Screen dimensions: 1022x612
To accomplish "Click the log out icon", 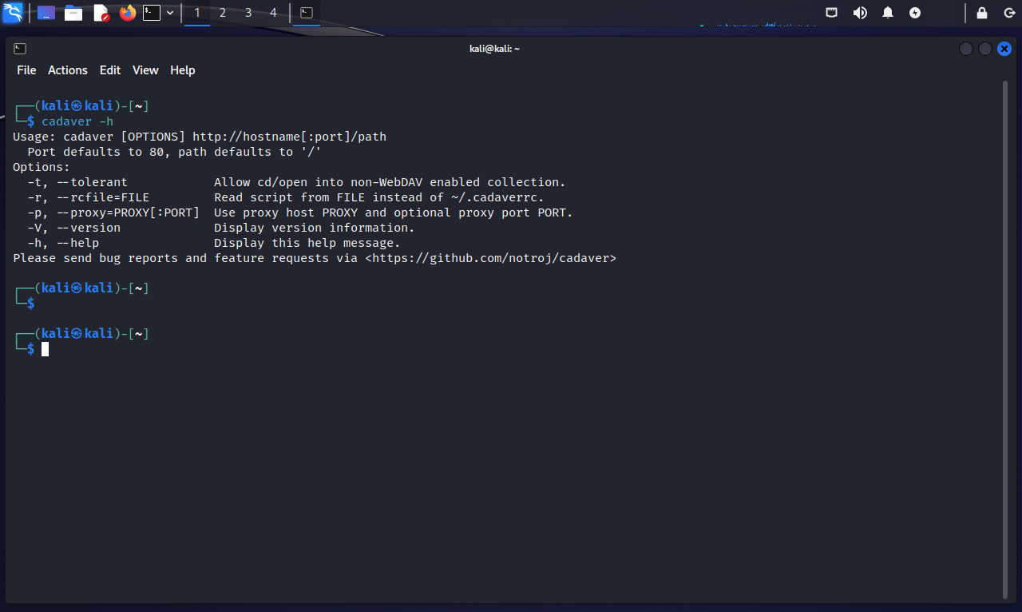I will tap(1009, 13).
